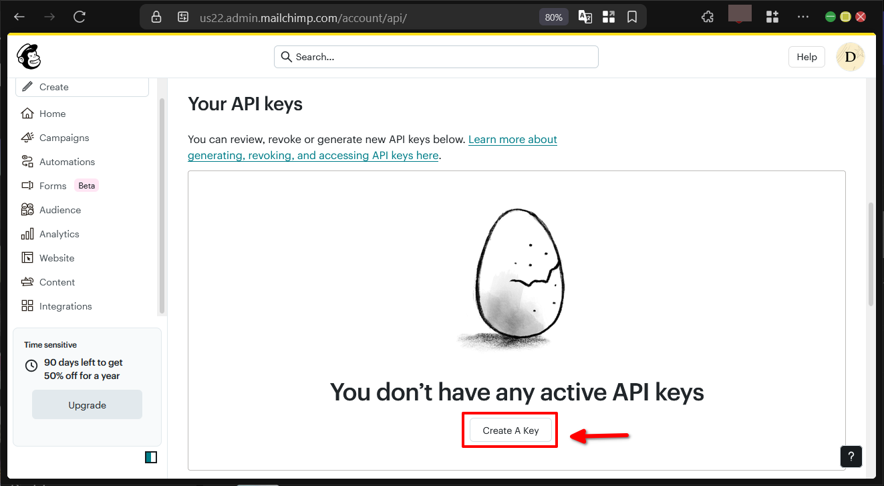Open Help from the top bar

coord(806,56)
